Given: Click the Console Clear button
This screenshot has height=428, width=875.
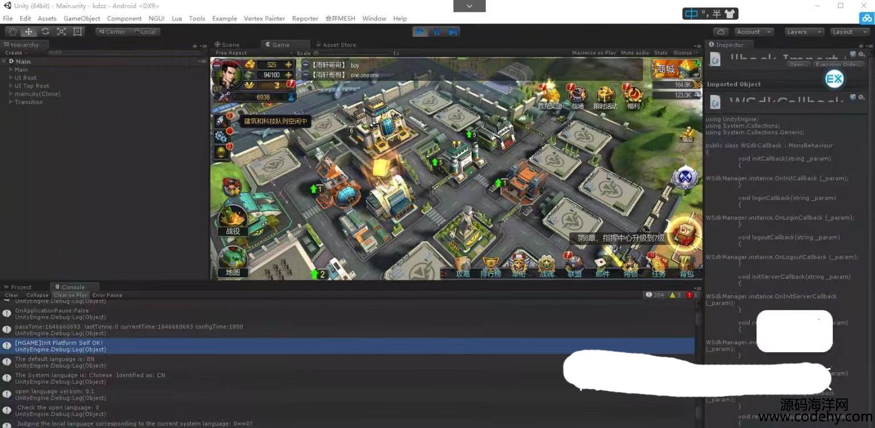Looking at the screenshot, I should pyautogui.click(x=12, y=295).
